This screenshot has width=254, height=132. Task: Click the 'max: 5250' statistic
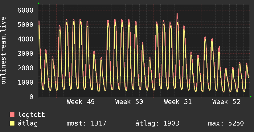226,123
